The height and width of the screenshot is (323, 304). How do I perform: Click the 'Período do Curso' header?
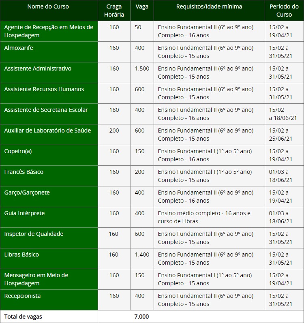284,11
